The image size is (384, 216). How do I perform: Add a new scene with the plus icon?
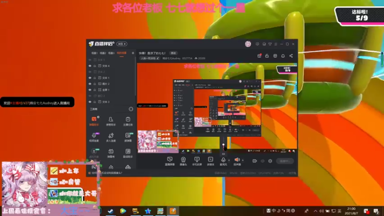pyautogui.click(x=133, y=53)
